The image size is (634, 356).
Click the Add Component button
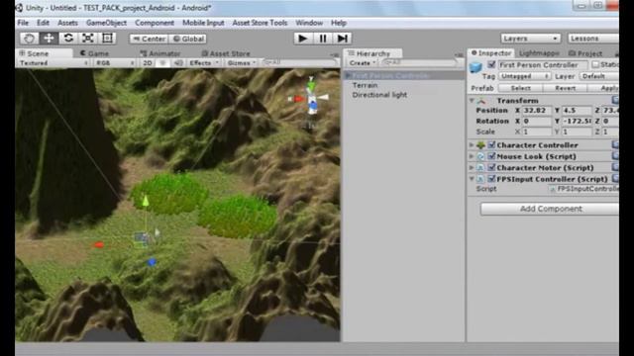point(550,209)
